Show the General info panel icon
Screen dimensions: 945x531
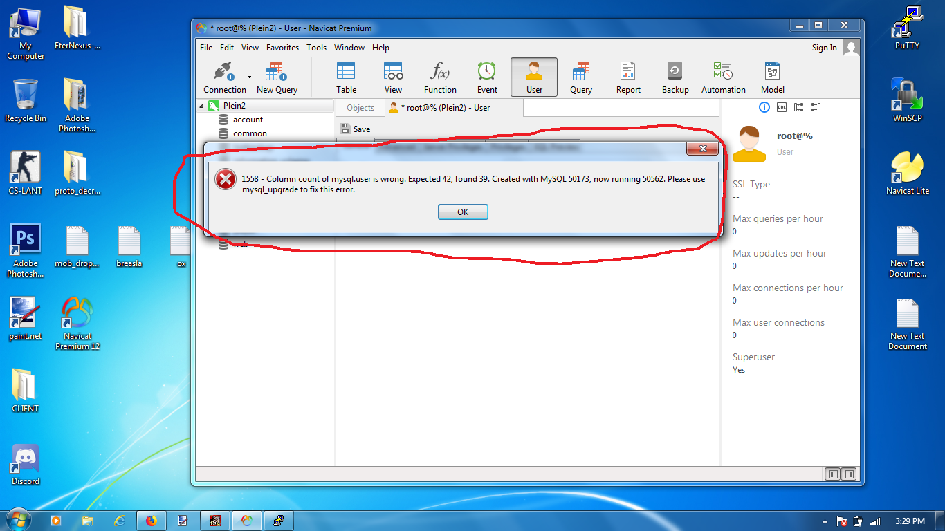764,107
